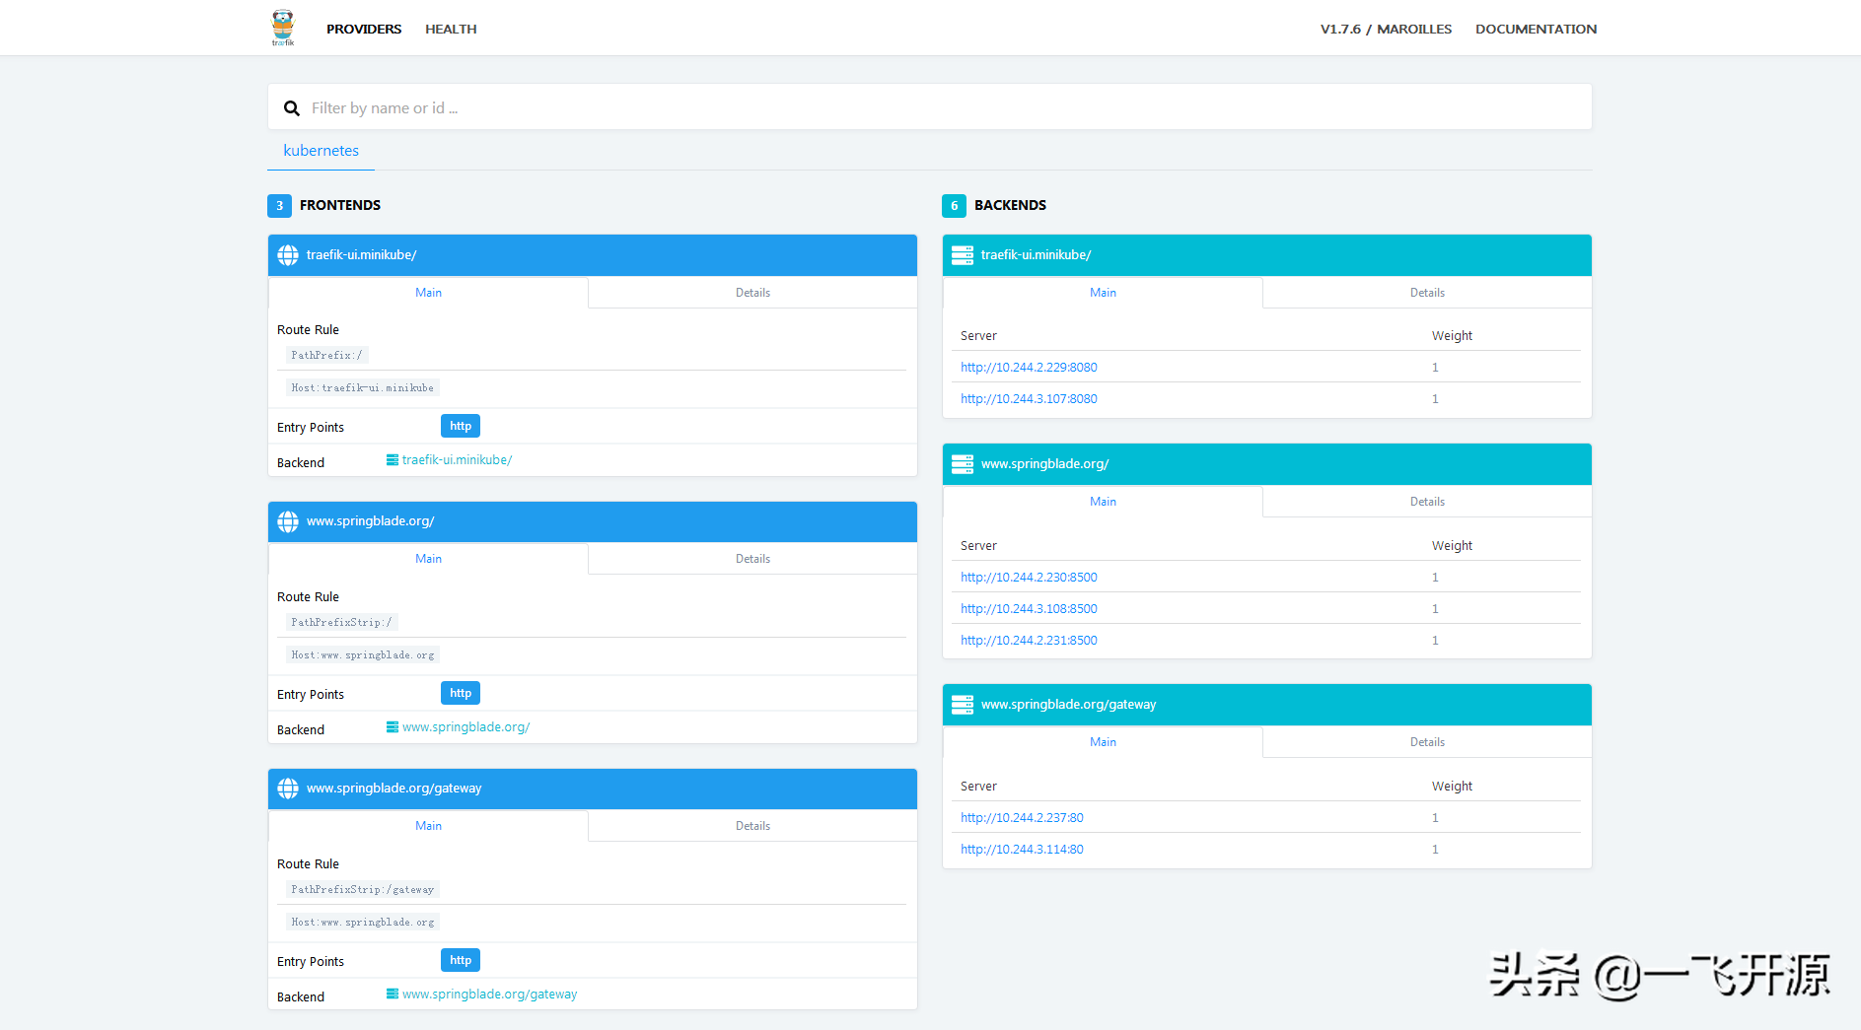The width and height of the screenshot is (1861, 1030).
Task: Click small server icon beside www.springblade.org/ backend link
Action: [x=393, y=727]
